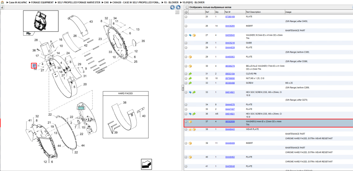
Task: Select callout 20 in the diagram
Action: 85,84
